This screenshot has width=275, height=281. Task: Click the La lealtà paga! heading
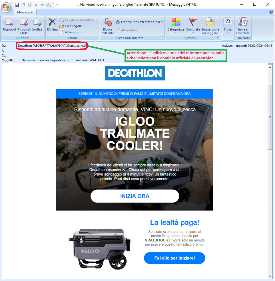(x=174, y=223)
